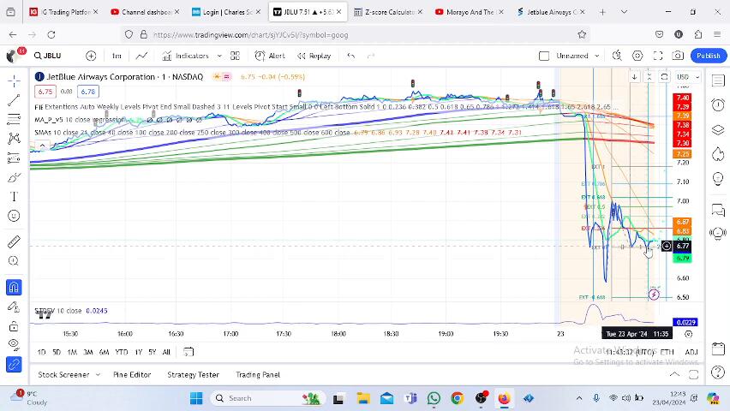
Task: Switch to the Pine Editor tab
Action: click(x=132, y=375)
